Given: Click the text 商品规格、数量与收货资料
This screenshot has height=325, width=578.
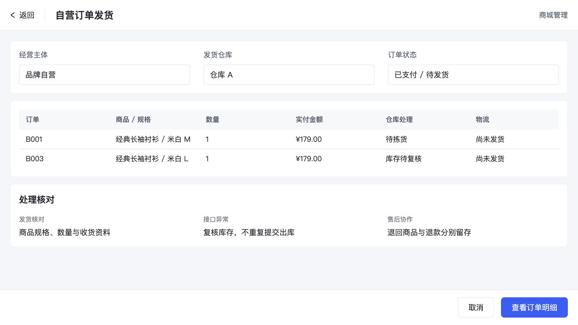Looking at the screenshot, I should pos(65,232).
